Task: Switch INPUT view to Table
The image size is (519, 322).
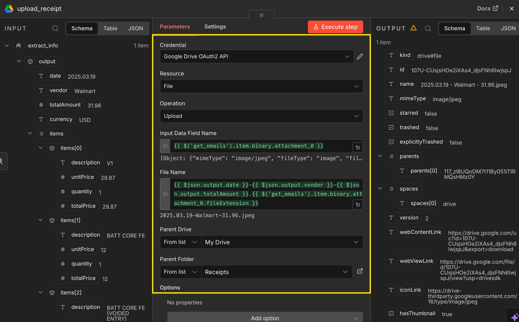Action: pos(110,28)
